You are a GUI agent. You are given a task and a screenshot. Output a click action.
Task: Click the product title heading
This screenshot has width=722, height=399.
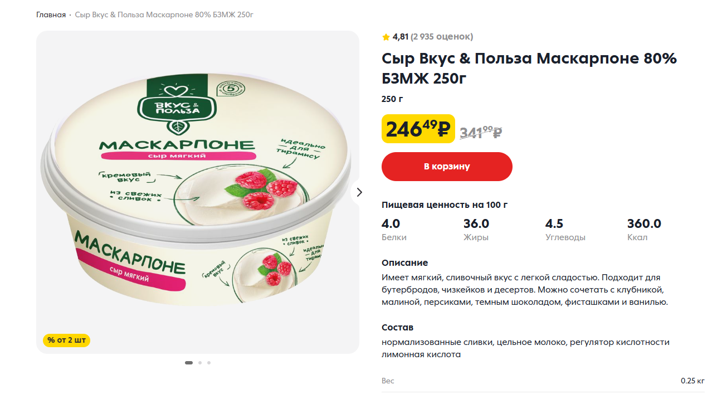click(x=529, y=69)
